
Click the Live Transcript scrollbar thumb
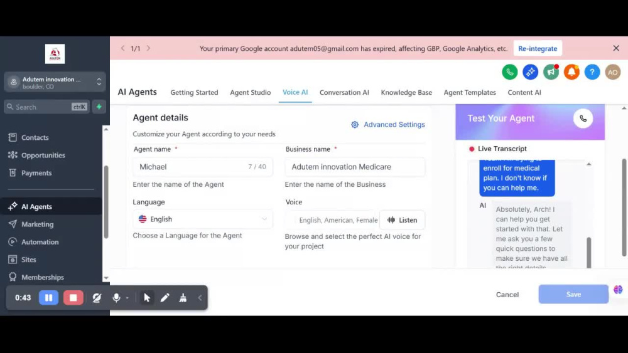pos(588,253)
